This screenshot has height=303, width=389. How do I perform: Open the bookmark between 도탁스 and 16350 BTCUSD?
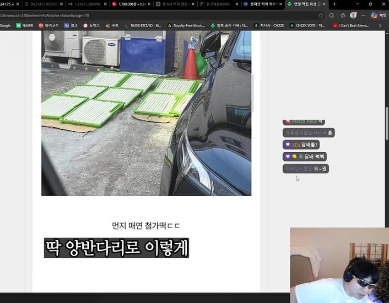click(x=112, y=26)
